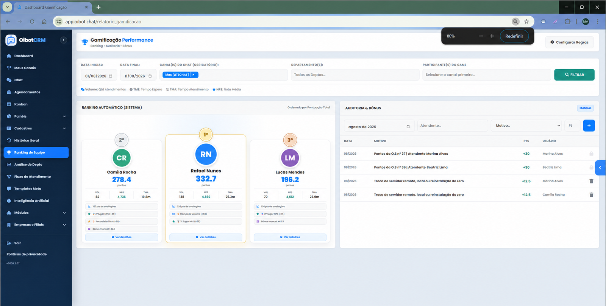The height and width of the screenshot is (306, 606).
Task: Open the Políticas de privacidade link
Action: (x=27, y=254)
